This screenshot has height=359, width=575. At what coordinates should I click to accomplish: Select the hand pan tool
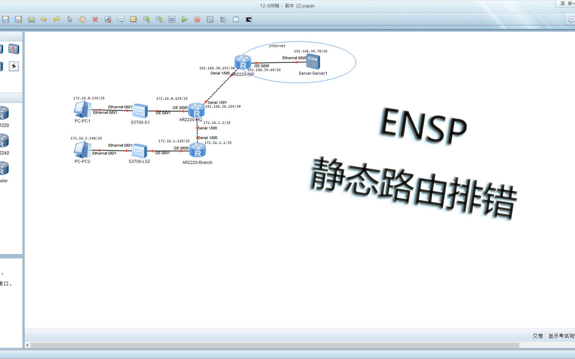tap(82, 19)
